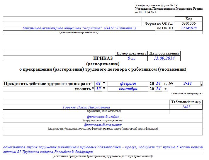Click the dismissal day field "15"
Screen dimensions: 209x160
(x=99, y=89)
